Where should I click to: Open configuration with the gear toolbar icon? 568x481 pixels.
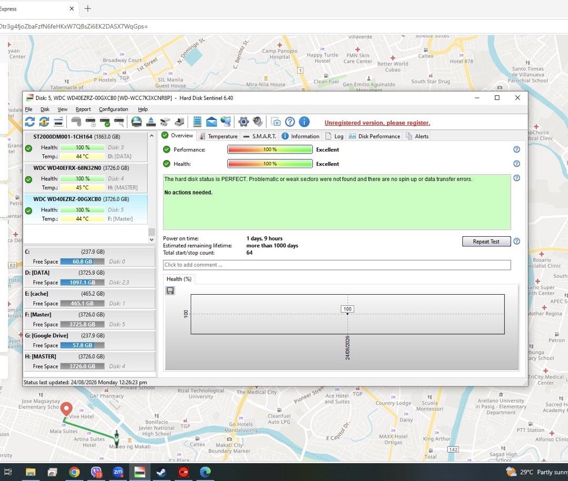tap(244, 122)
